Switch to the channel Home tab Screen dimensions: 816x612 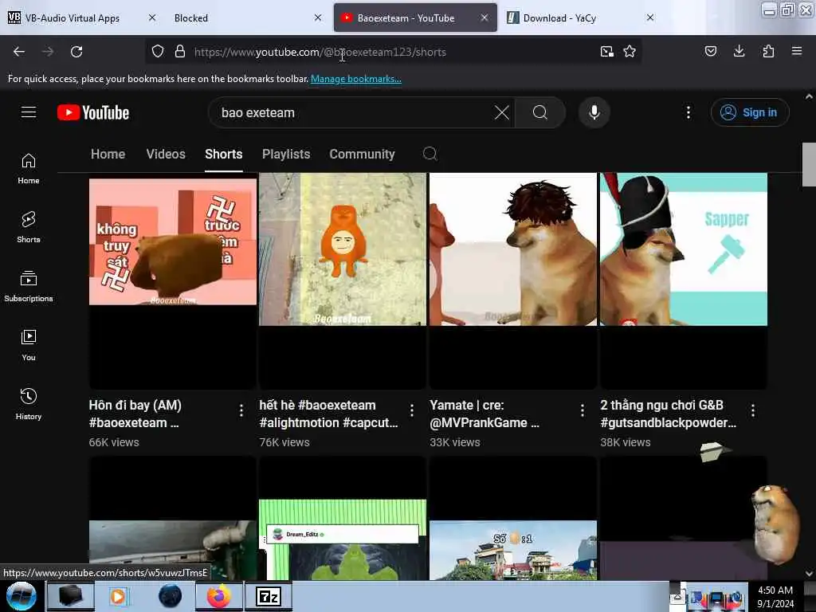108,154
